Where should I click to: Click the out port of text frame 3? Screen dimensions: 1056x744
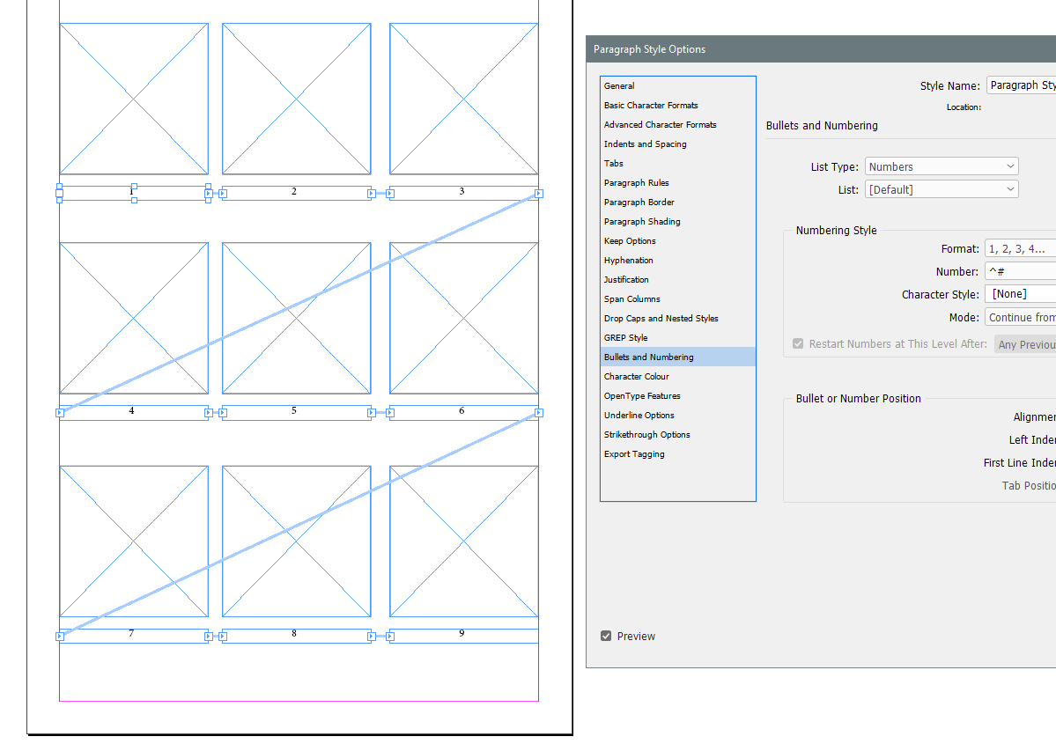[539, 194]
